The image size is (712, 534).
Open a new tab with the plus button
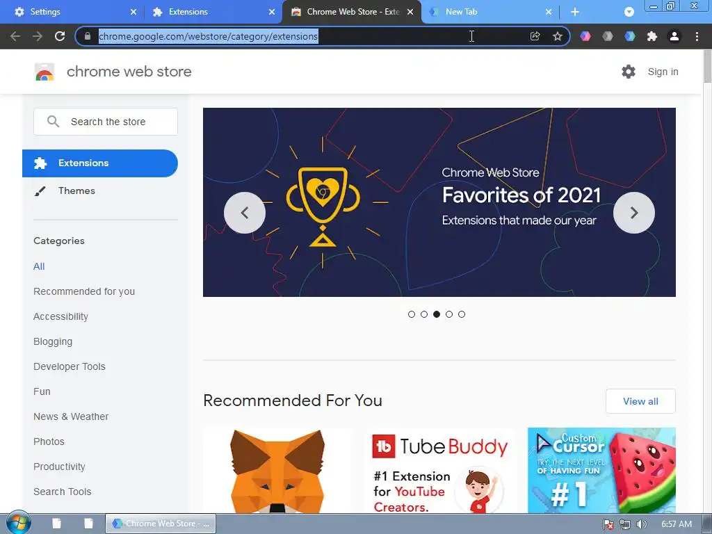tap(575, 12)
